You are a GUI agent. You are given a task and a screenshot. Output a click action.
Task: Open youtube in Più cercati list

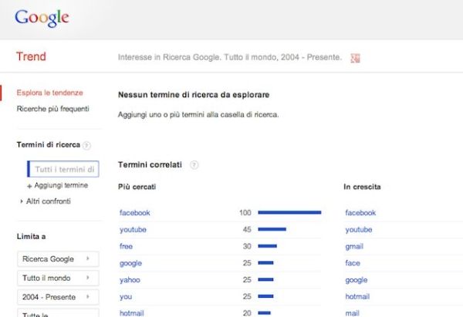tap(133, 230)
